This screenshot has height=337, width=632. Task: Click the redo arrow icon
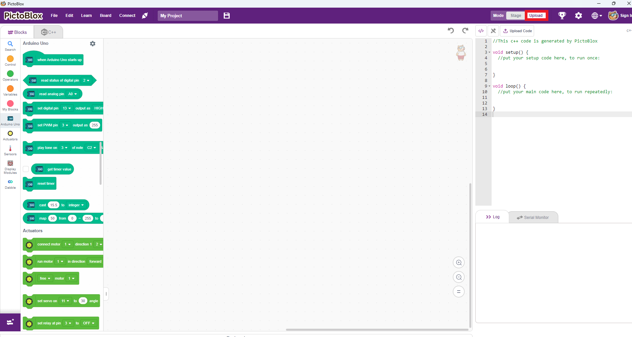coord(465,31)
